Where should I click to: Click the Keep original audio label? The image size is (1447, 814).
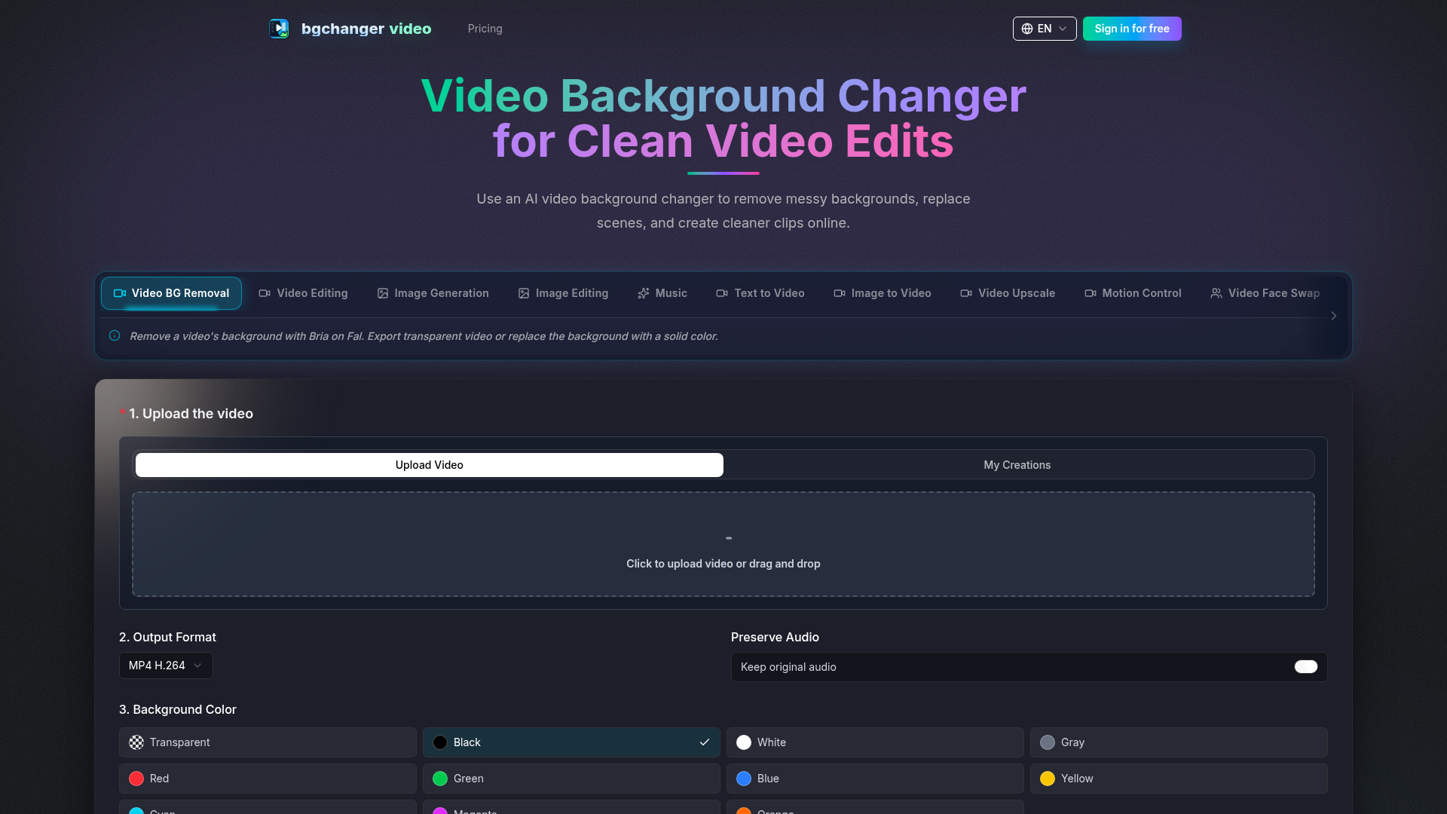tap(788, 667)
